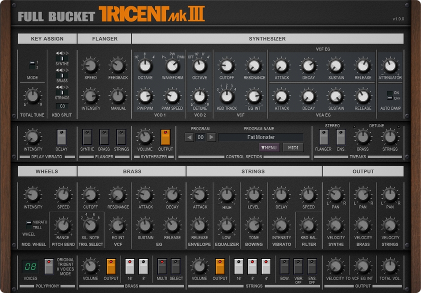Viewport: 421px width, 293px height.
Task: Click the Strings bowing TONE knob
Action: pyautogui.click(x=254, y=226)
